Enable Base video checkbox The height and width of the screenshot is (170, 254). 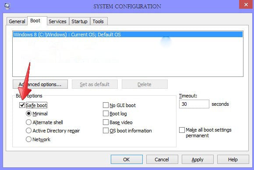click(x=106, y=122)
